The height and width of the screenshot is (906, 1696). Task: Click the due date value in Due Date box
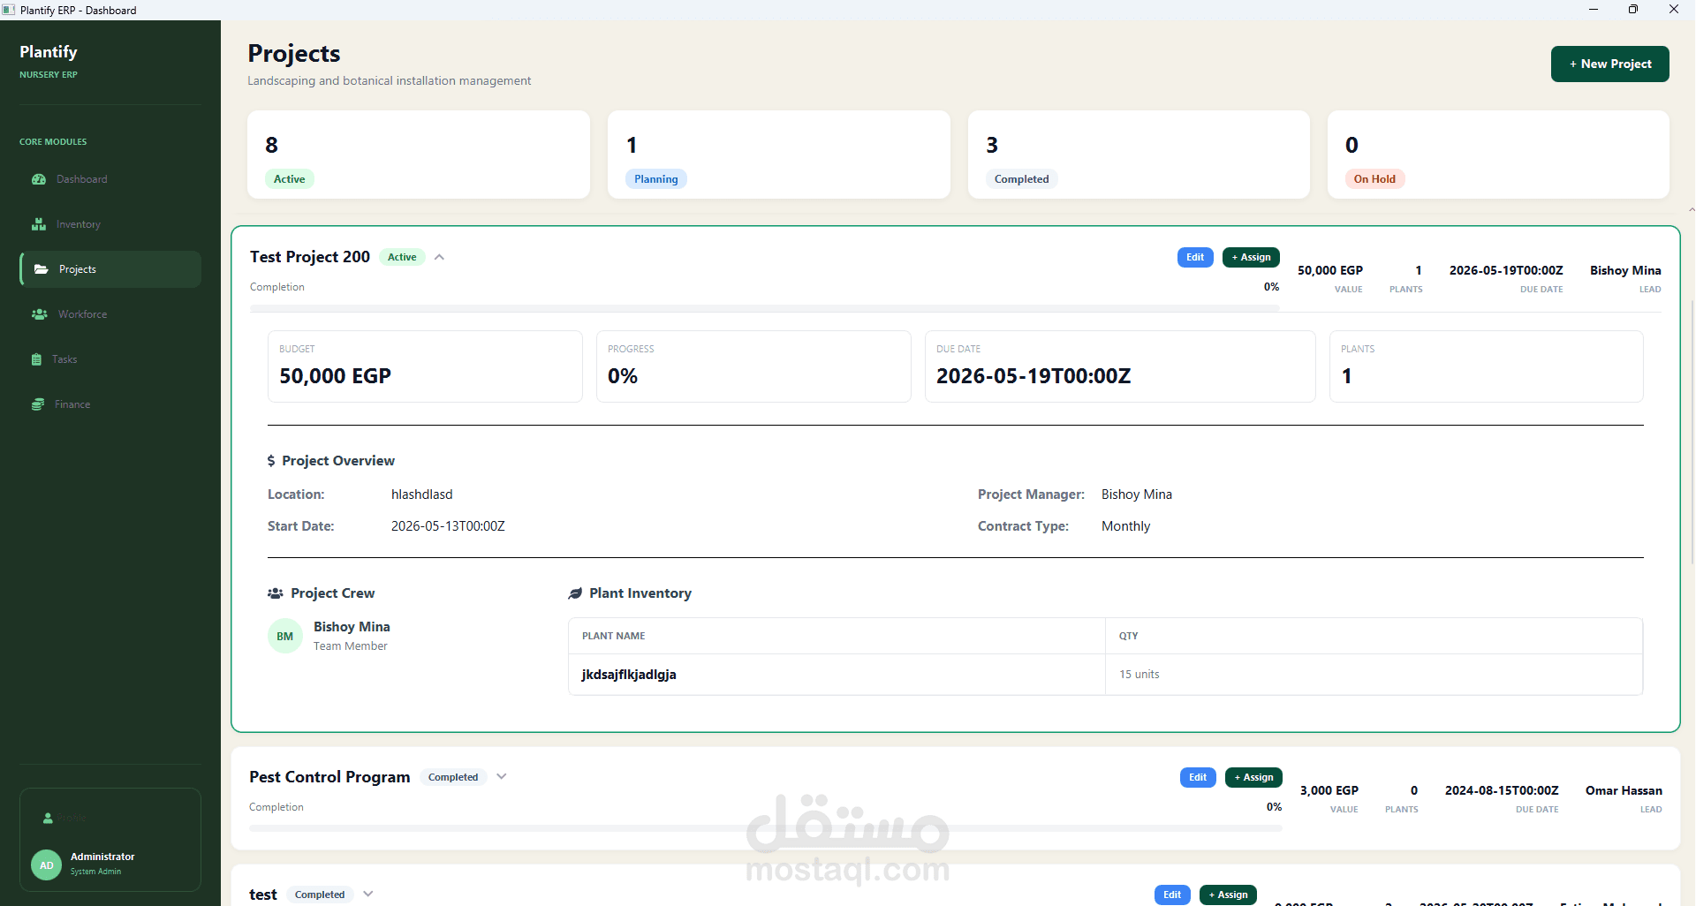coord(1033,376)
